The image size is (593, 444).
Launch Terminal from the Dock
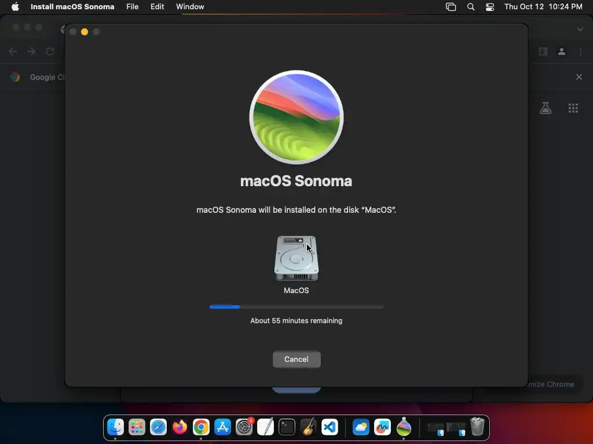coord(287,427)
